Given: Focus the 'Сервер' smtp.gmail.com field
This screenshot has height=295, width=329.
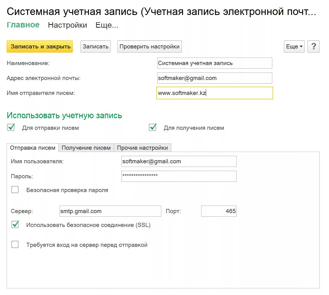Looking at the screenshot, I should [x=110, y=211].
